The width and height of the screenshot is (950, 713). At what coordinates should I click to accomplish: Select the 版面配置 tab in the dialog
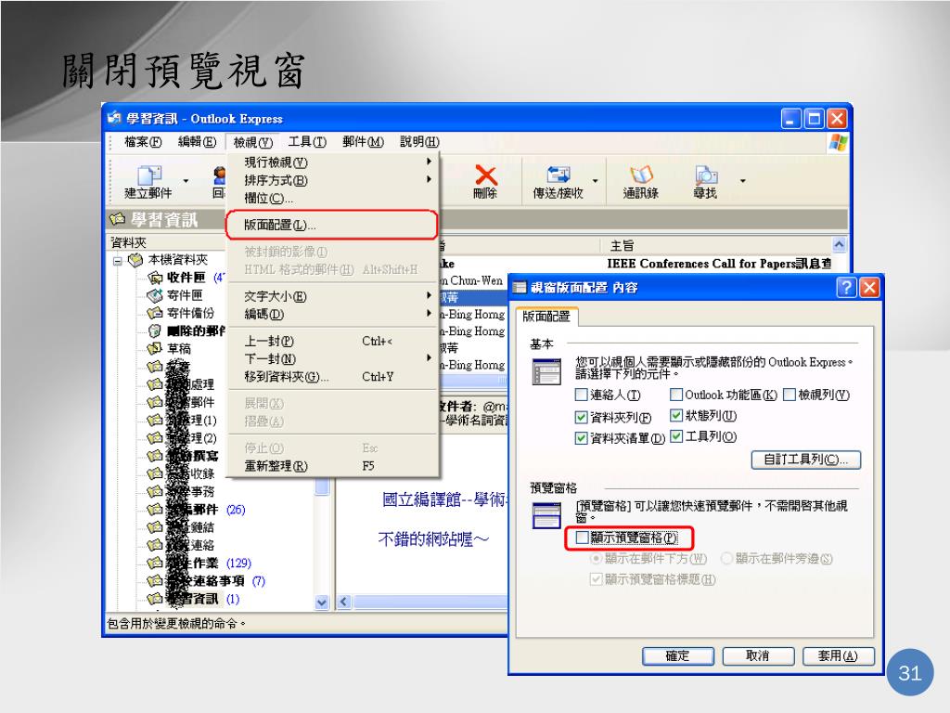546,316
